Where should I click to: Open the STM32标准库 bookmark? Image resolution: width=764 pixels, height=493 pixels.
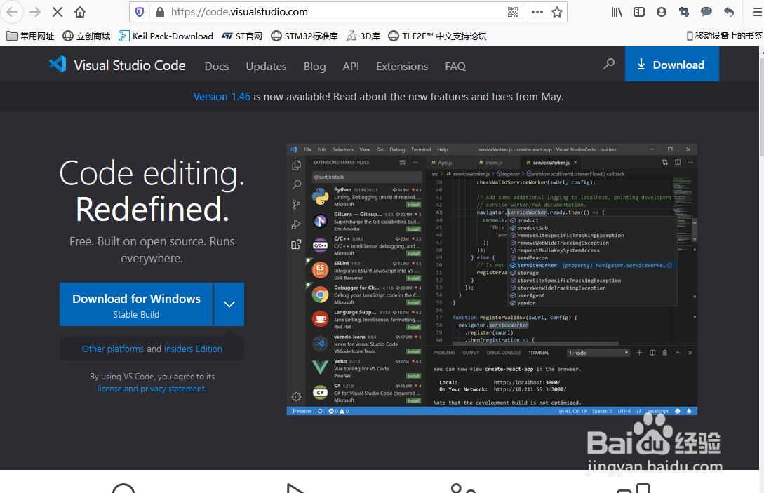(304, 36)
